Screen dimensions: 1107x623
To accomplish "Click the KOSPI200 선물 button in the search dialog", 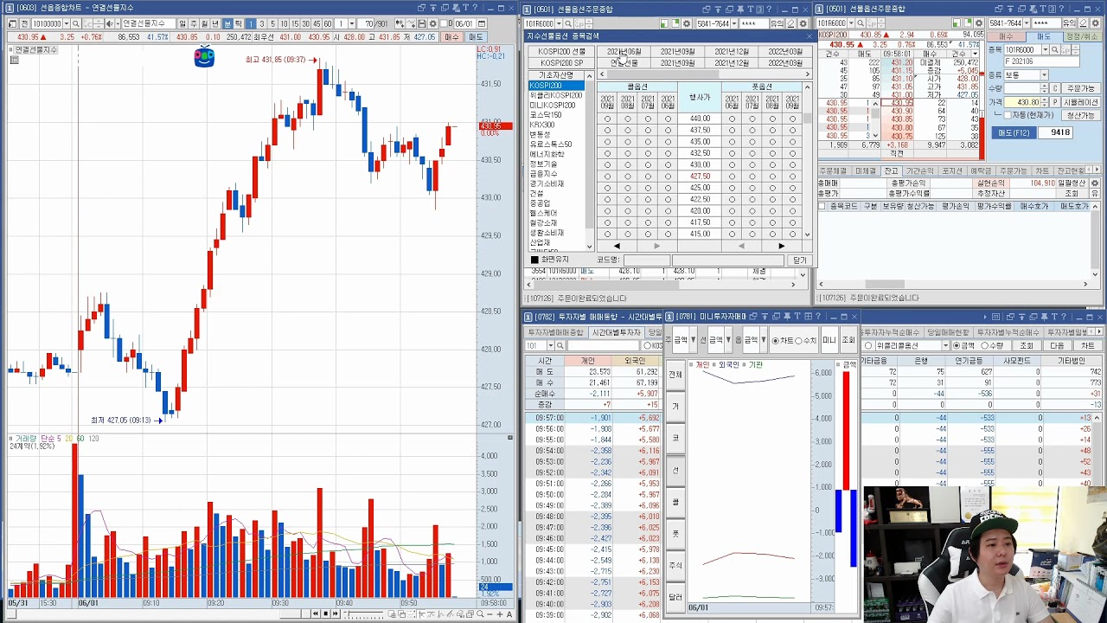I will coord(561,51).
